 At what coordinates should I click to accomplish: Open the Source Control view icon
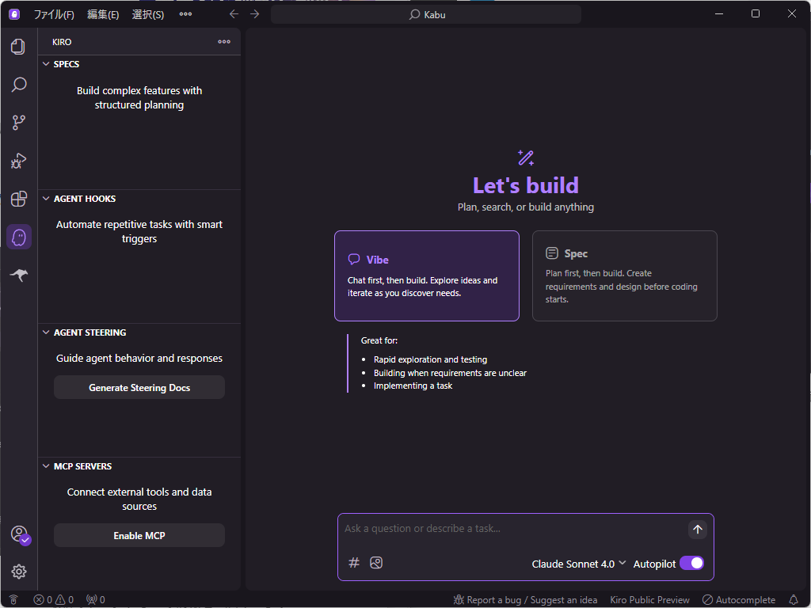(x=19, y=123)
